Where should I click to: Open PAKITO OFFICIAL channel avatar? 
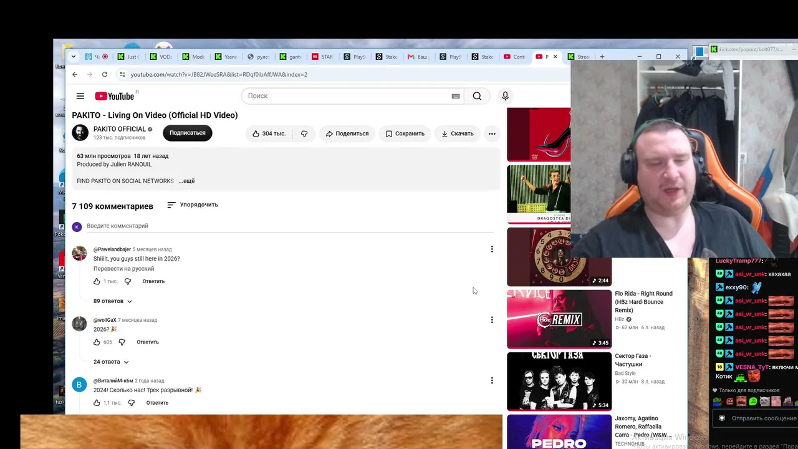pyautogui.click(x=80, y=132)
